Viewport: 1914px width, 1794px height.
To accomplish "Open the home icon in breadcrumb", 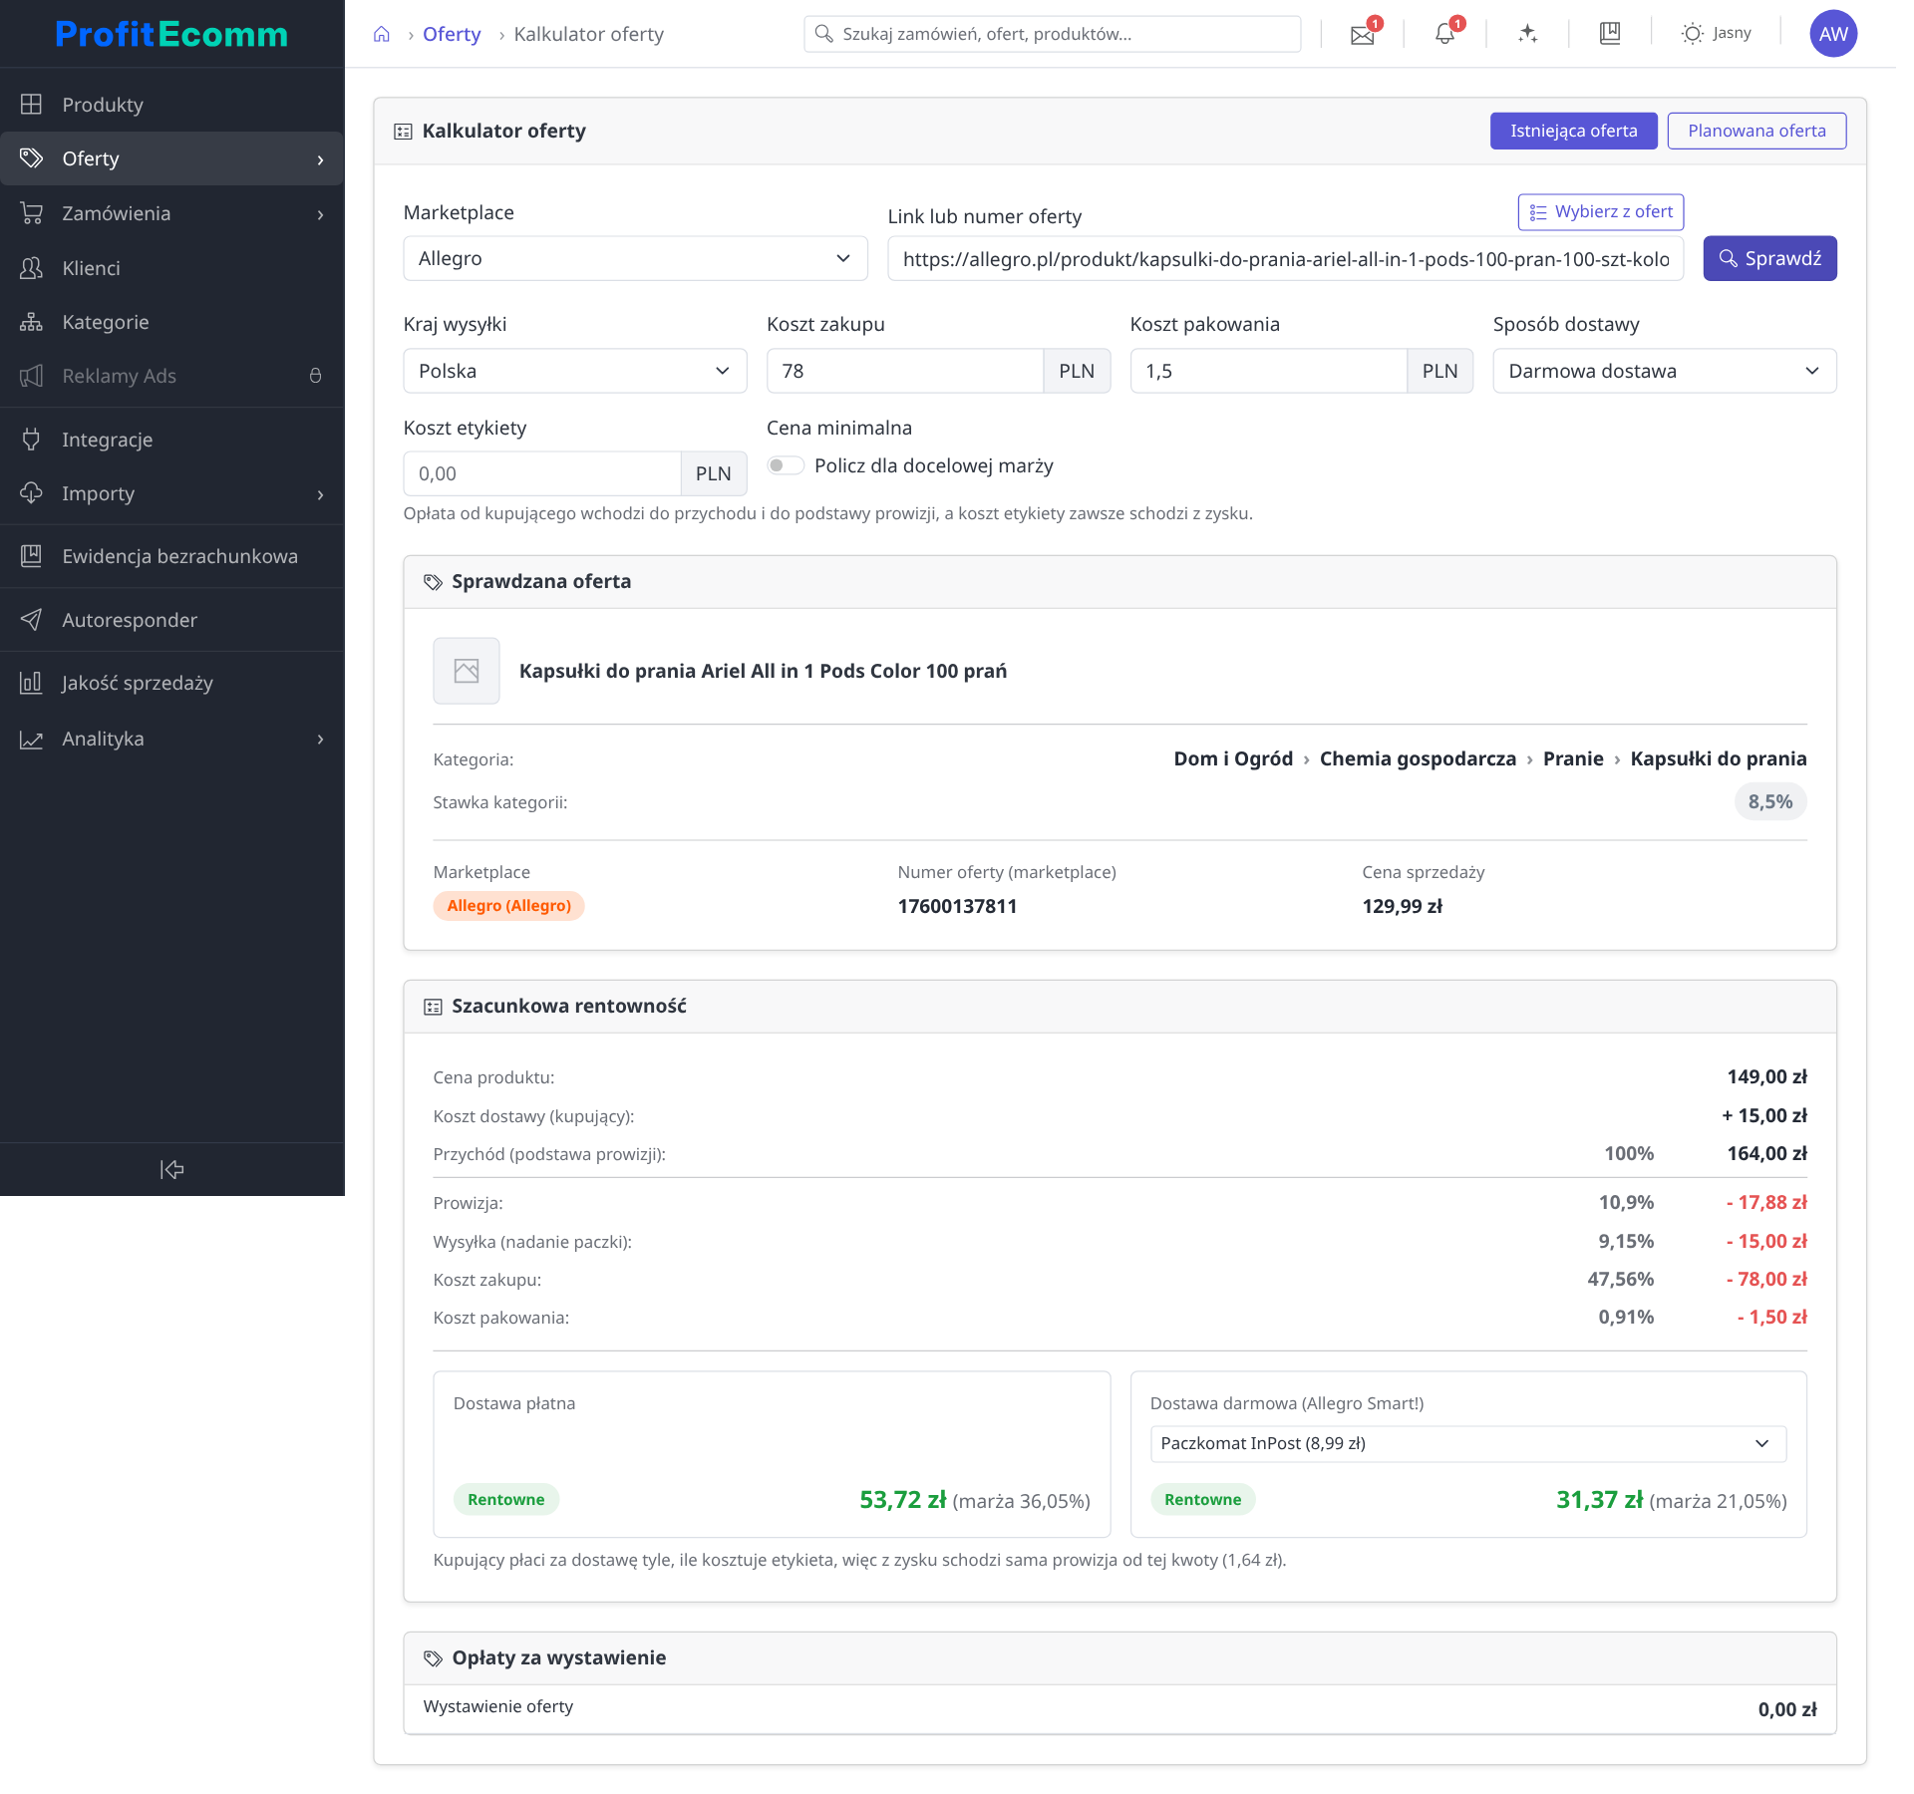I will coord(381,34).
